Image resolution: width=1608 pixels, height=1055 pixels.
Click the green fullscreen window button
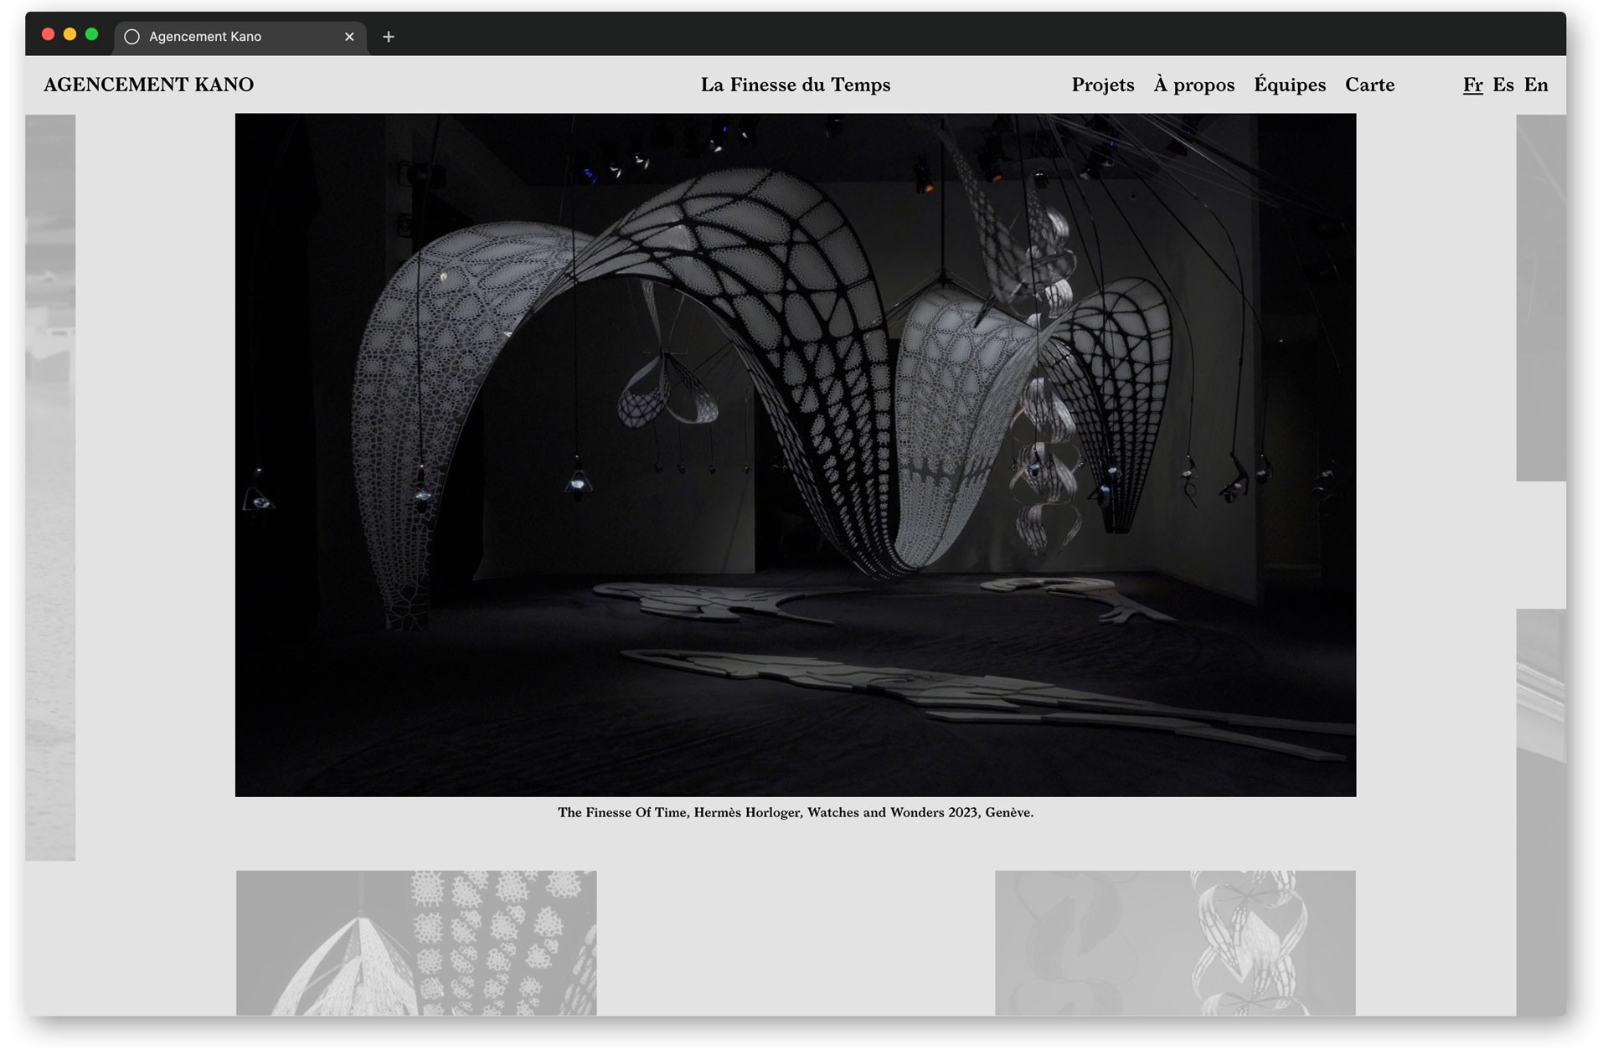(x=92, y=34)
